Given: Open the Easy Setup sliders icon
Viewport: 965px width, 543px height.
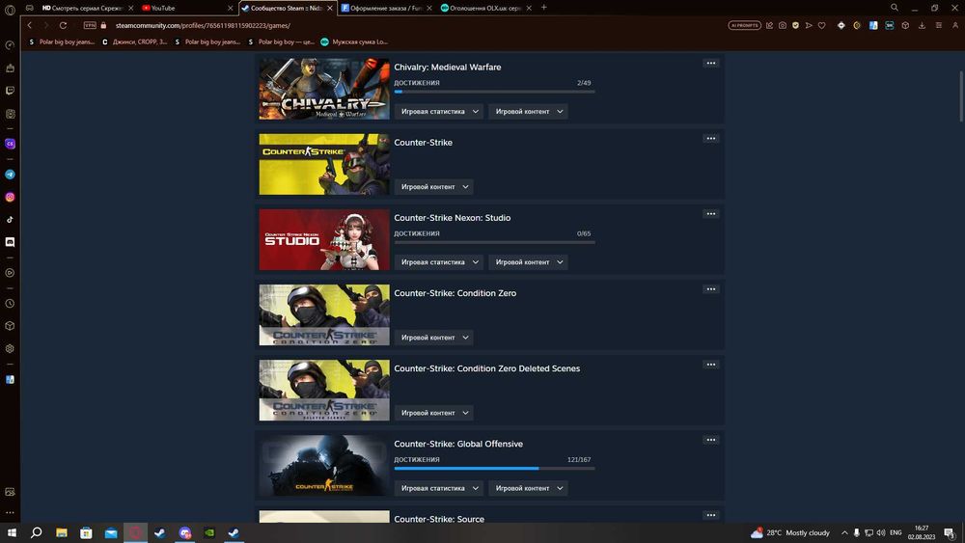Looking at the screenshot, I should (939, 25).
